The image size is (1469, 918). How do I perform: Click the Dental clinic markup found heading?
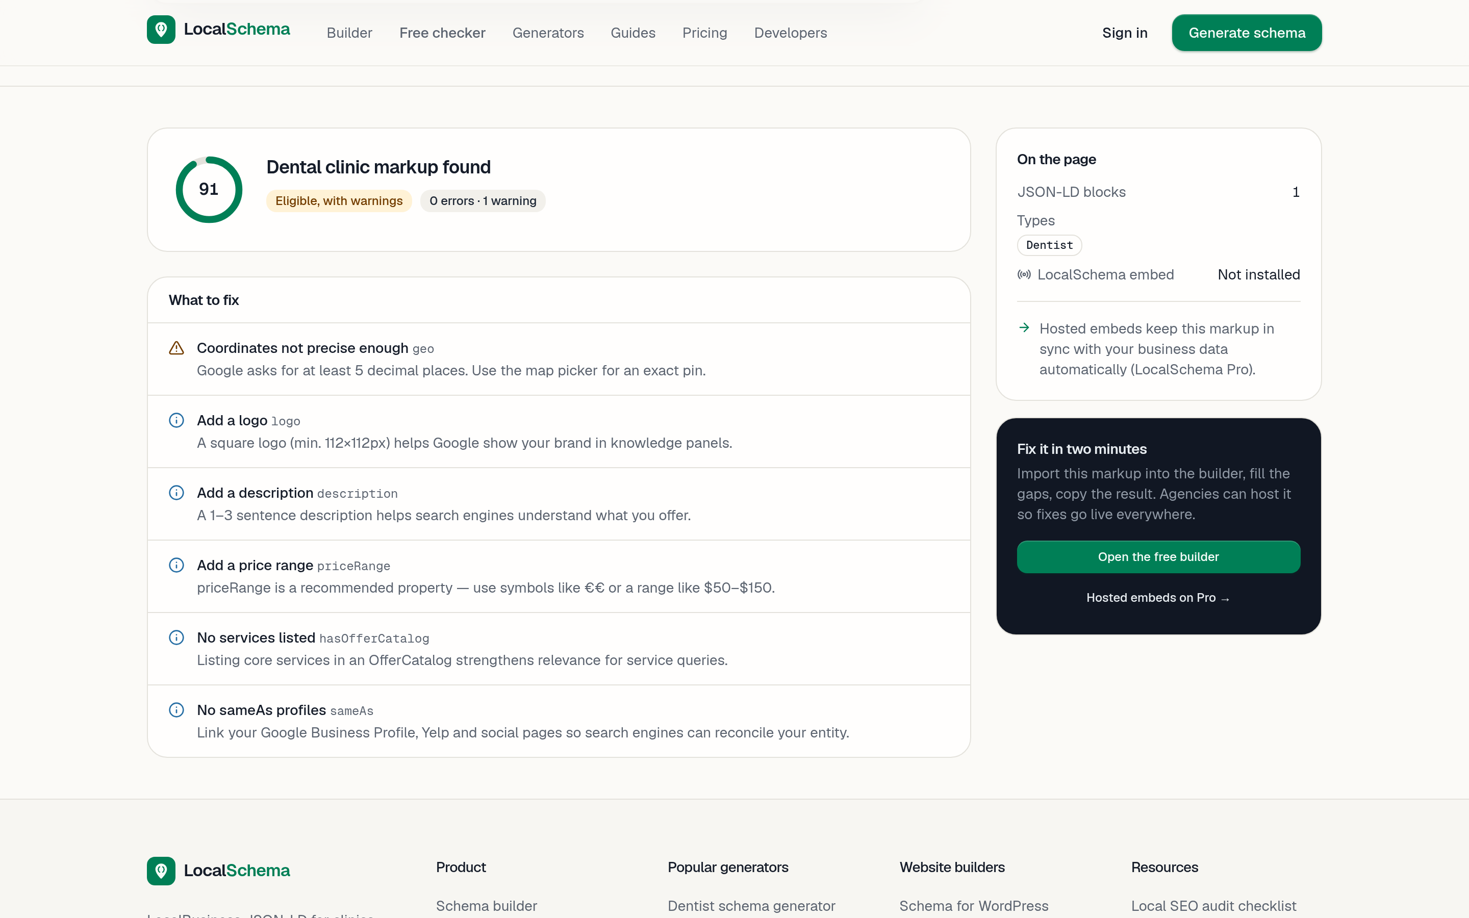pyautogui.click(x=378, y=167)
